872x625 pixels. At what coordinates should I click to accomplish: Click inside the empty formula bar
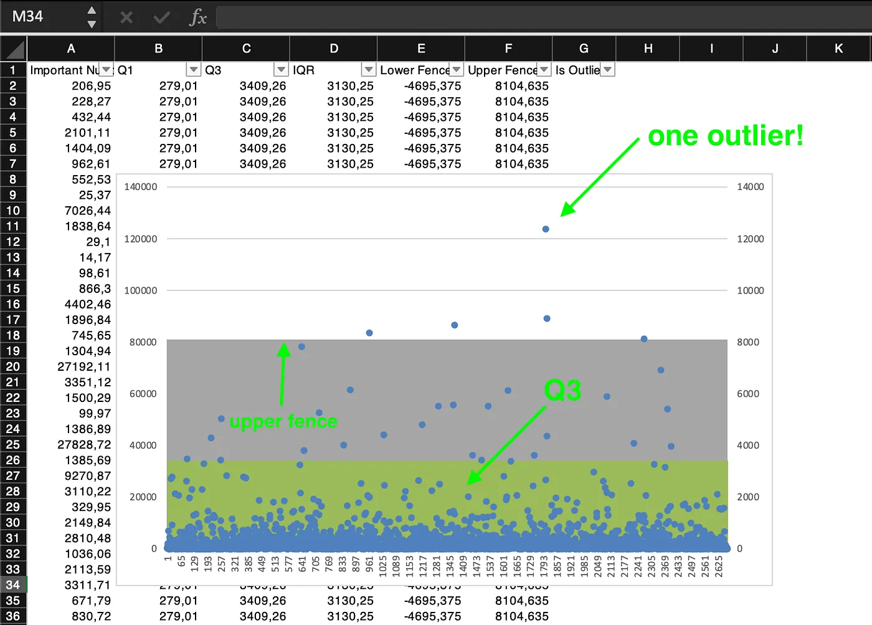click(x=436, y=18)
